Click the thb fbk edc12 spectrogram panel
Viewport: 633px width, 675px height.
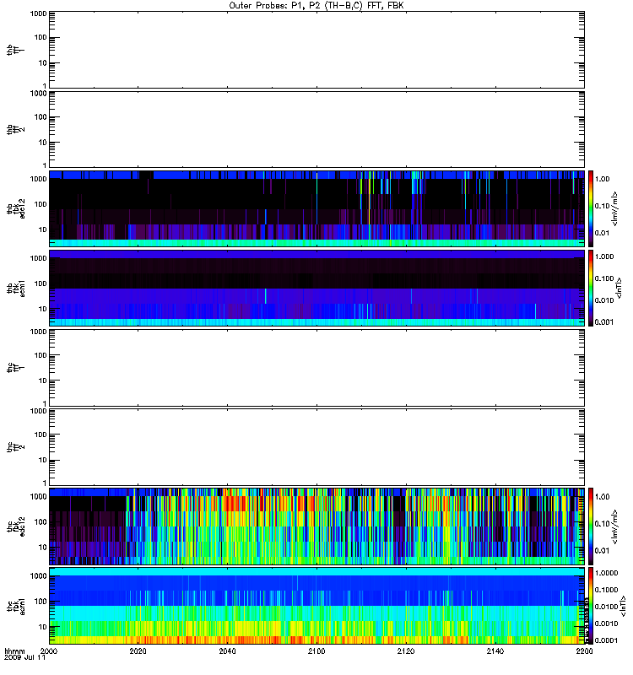(x=317, y=208)
